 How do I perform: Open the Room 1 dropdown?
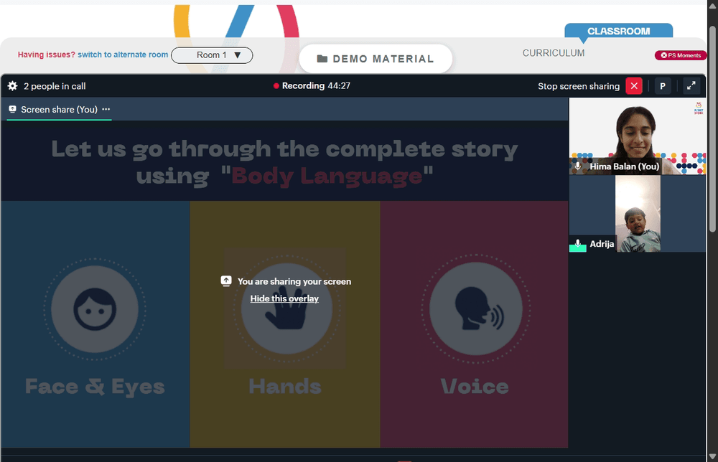click(212, 55)
